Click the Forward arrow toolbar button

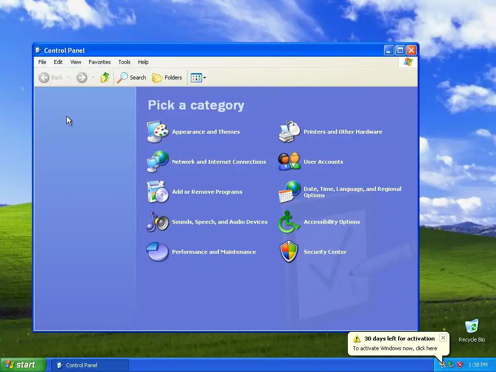81,77
